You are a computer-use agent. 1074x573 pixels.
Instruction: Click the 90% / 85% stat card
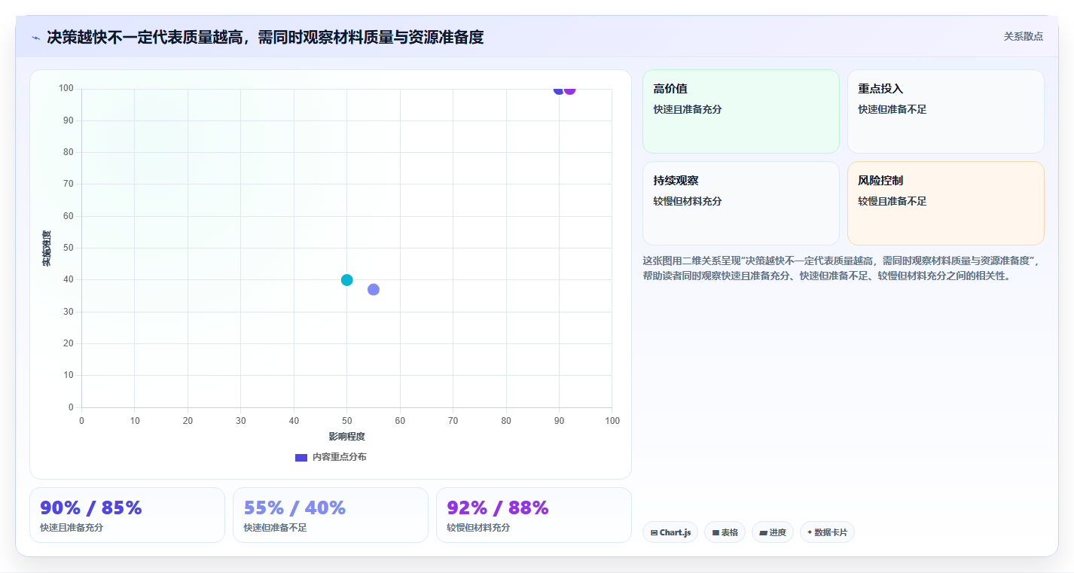pos(127,515)
